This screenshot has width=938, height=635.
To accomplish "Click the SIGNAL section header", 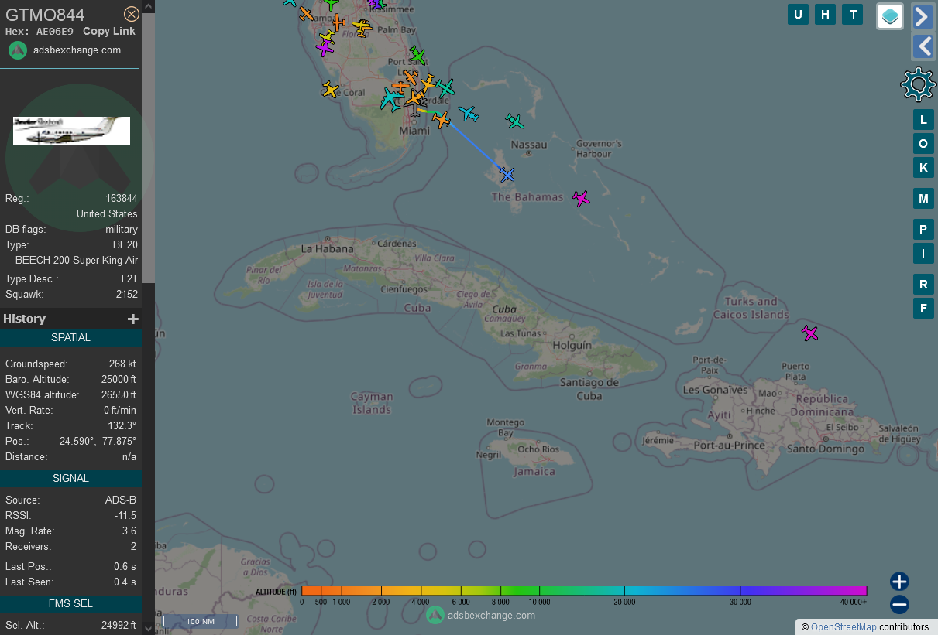I will pyautogui.click(x=70, y=479).
